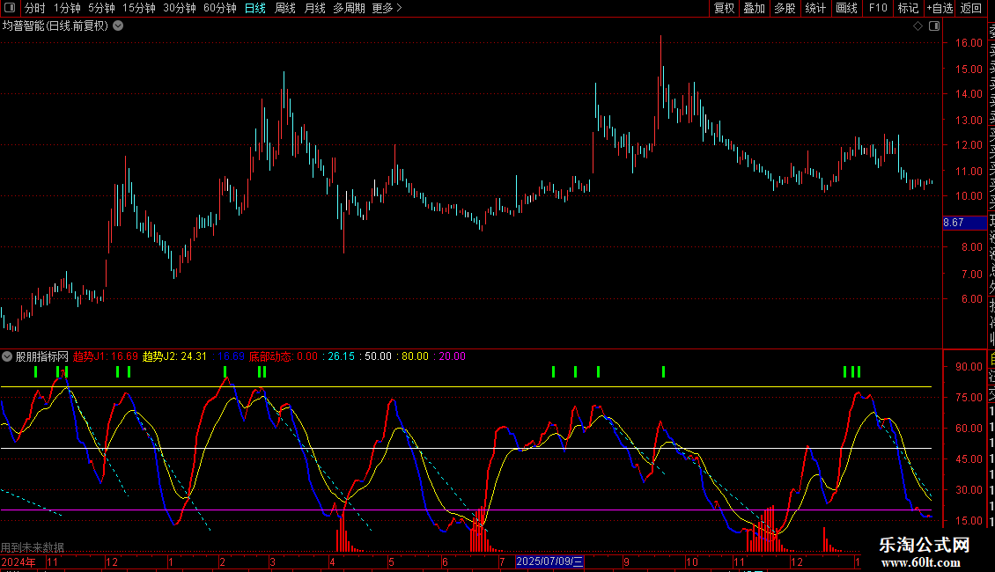Viewport: 995px width, 572px height.
Task: Open the 多周期 multi-period view
Action: click(349, 8)
